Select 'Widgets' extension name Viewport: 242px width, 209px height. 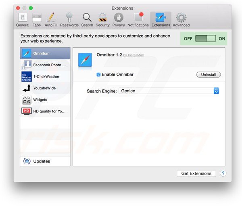coord(40,100)
